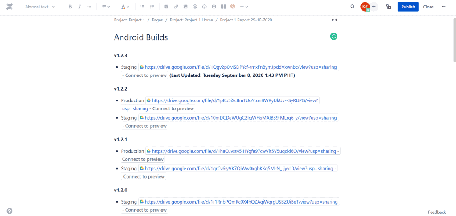Open the Normal text style dropdown

(40, 7)
